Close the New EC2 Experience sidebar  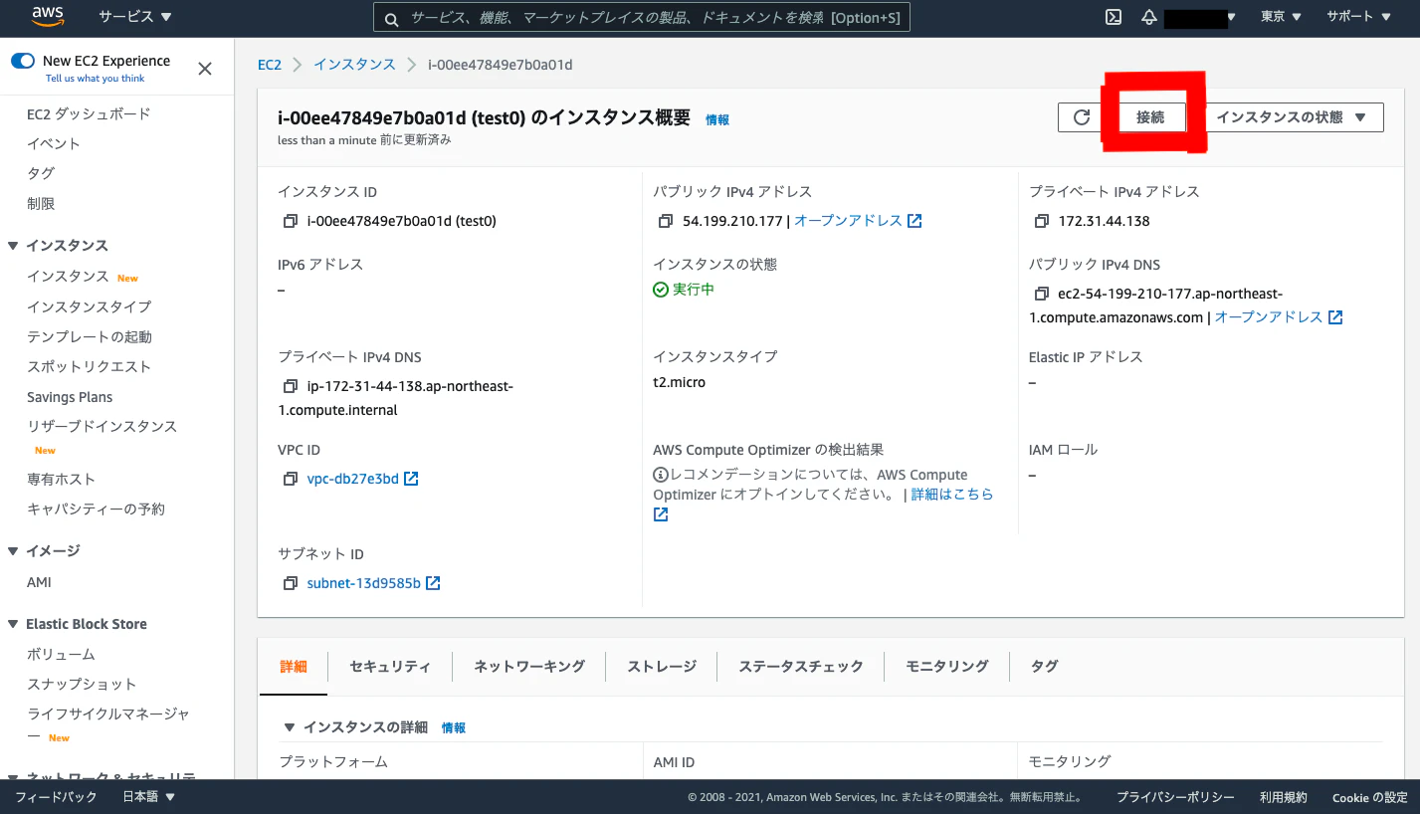[x=205, y=69]
